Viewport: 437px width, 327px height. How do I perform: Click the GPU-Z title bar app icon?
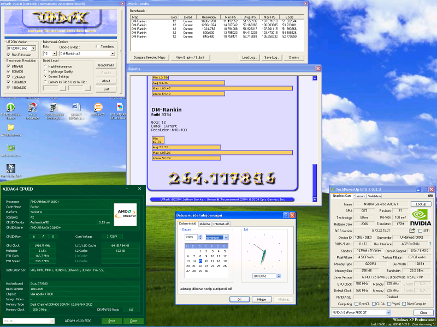[x=333, y=189]
